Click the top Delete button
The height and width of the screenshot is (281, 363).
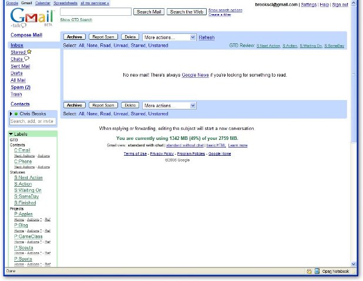[130, 37]
